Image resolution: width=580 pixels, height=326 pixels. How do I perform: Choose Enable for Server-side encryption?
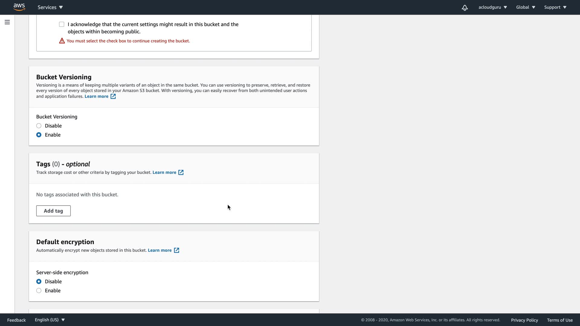pyautogui.click(x=39, y=291)
